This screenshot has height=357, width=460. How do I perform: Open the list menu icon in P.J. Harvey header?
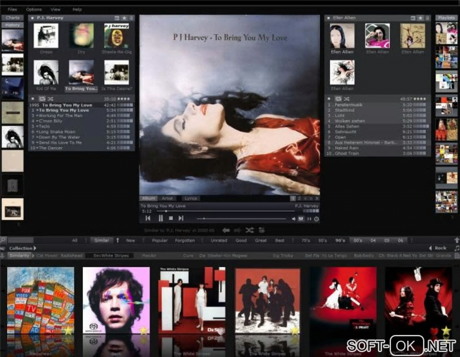click(131, 18)
